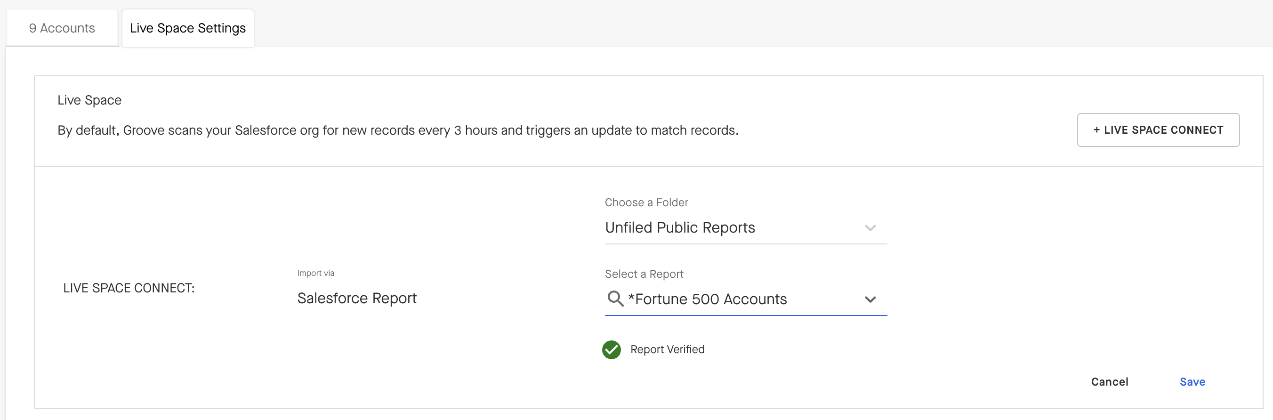The image size is (1273, 420).
Task: Click the Import via label
Action: (315, 273)
